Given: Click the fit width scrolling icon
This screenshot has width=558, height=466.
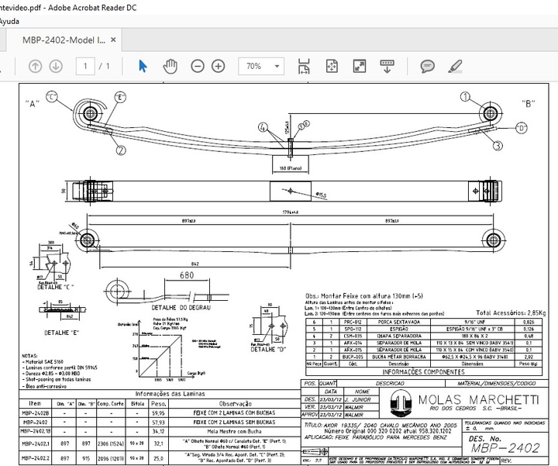Looking at the screenshot, I should 302,66.
